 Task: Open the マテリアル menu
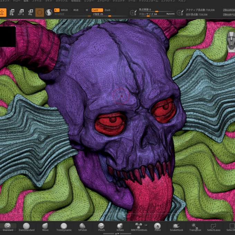point(62,1)
